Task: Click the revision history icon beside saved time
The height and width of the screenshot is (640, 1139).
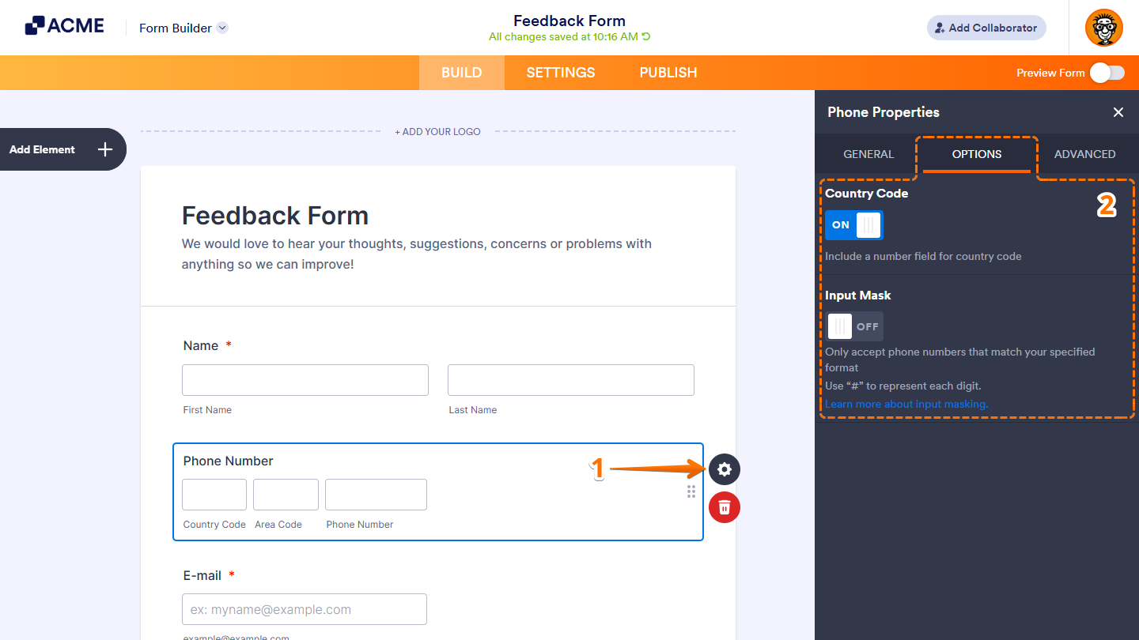Action: click(x=645, y=36)
